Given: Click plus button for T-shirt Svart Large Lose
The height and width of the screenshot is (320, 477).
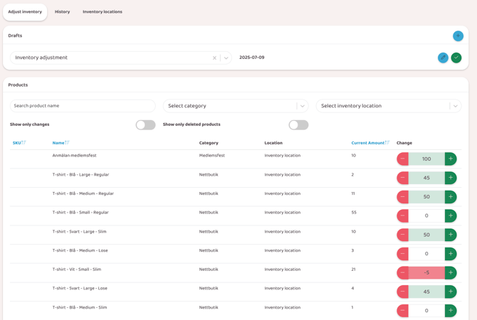Looking at the screenshot, I should [451, 292].
